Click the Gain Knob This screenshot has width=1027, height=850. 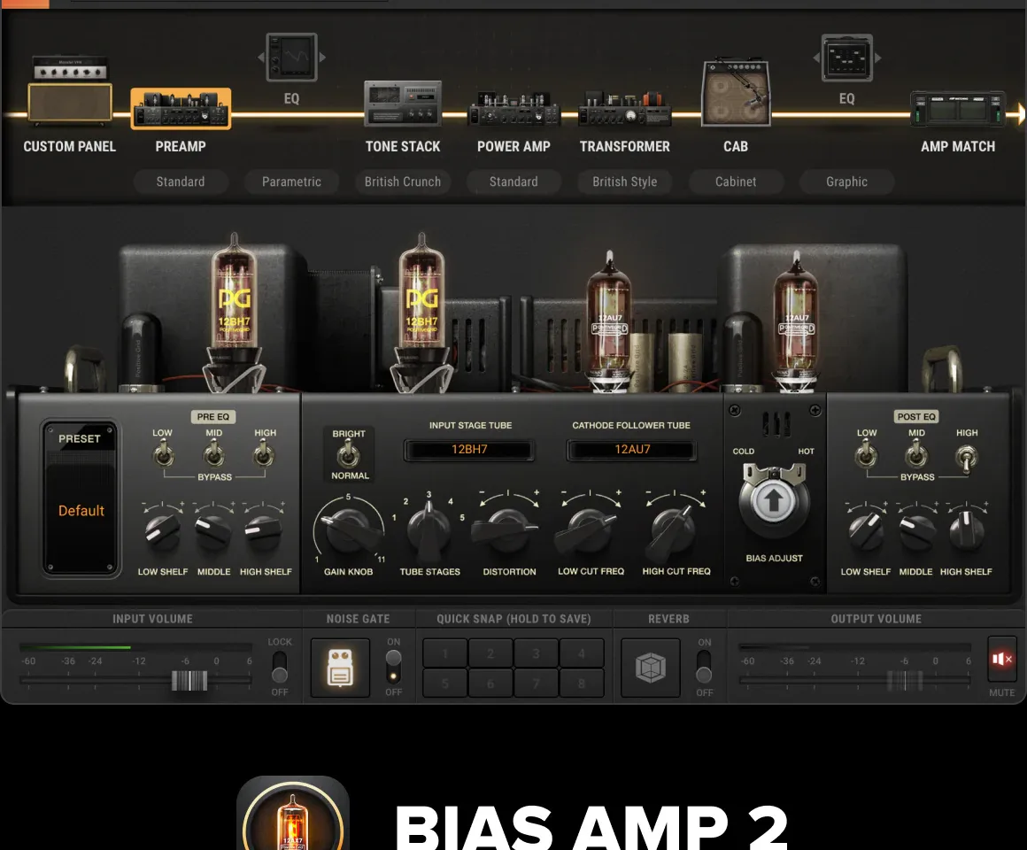click(349, 529)
